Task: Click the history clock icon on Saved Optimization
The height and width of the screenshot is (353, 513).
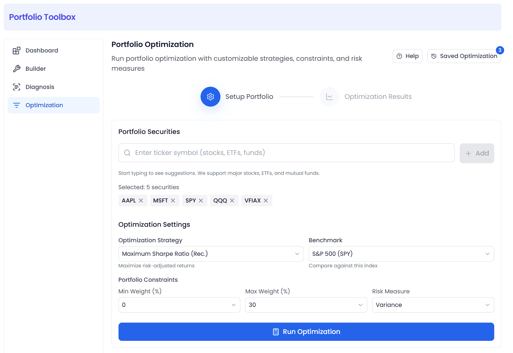Action: pyautogui.click(x=434, y=56)
